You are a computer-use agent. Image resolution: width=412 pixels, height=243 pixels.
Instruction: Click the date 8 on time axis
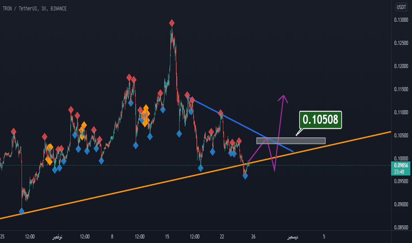tap(112, 237)
